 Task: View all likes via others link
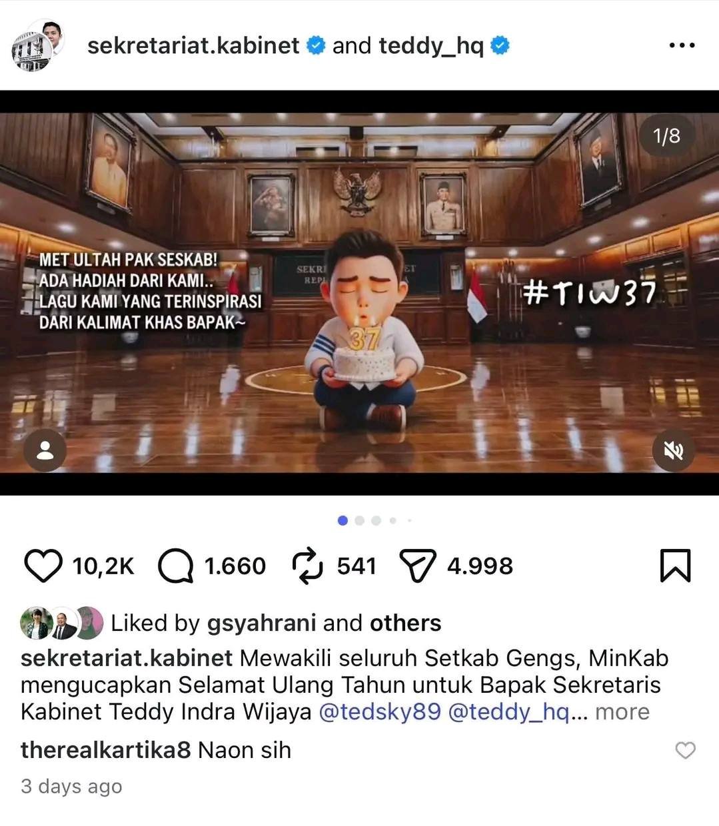click(x=406, y=623)
